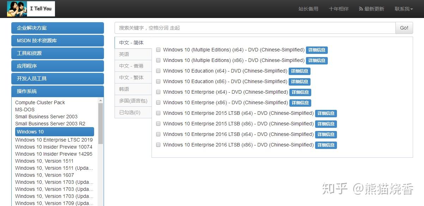
Task: Select the Windows 10 Enterprise (x86) checkbox
Action: (x=158, y=102)
